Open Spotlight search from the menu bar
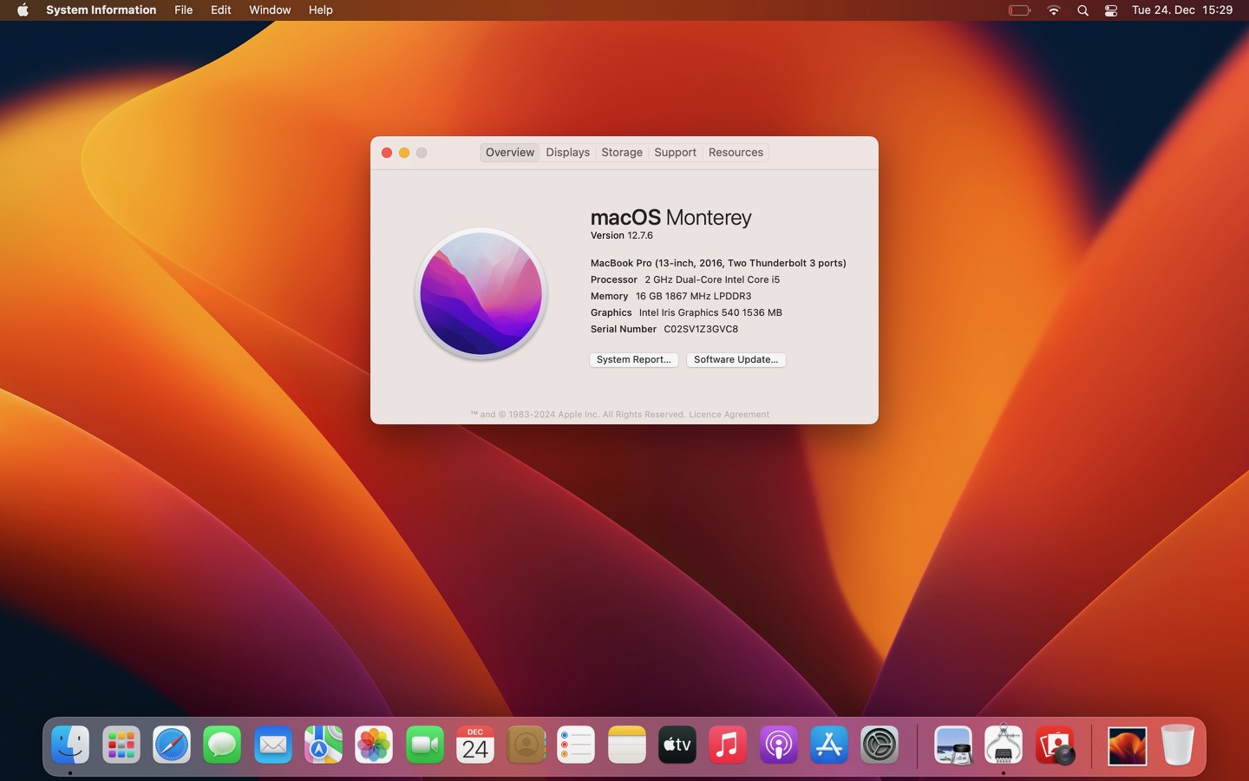This screenshot has height=781, width=1249. (x=1082, y=10)
